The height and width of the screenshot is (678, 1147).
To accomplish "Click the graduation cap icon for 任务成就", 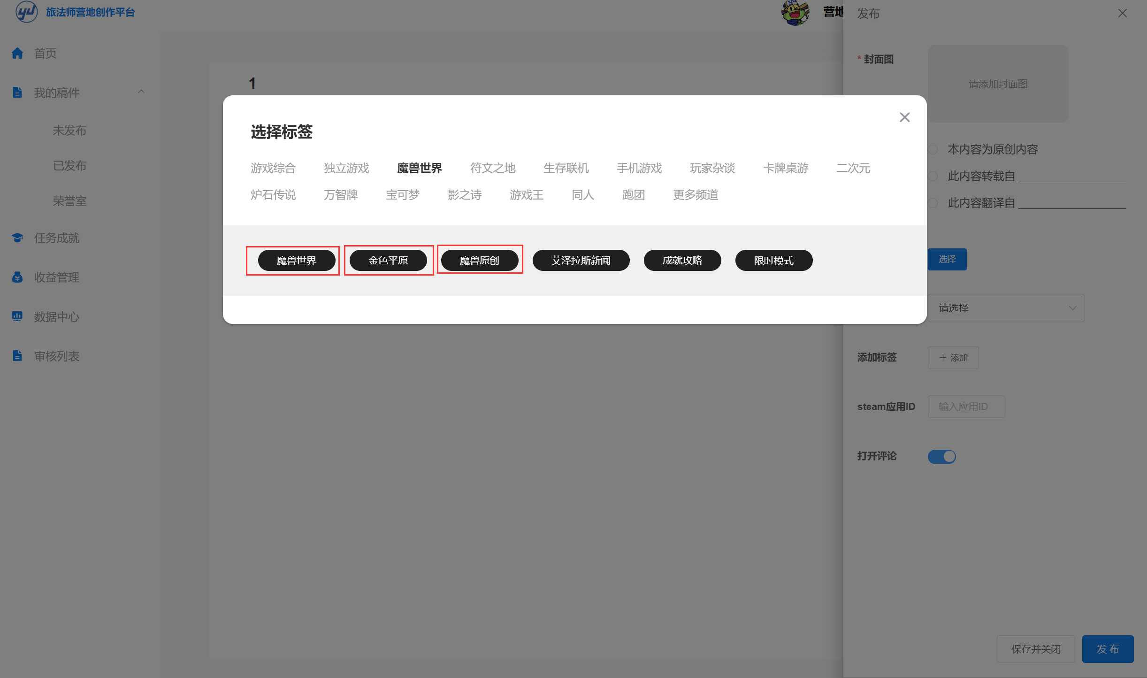I will (17, 238).
